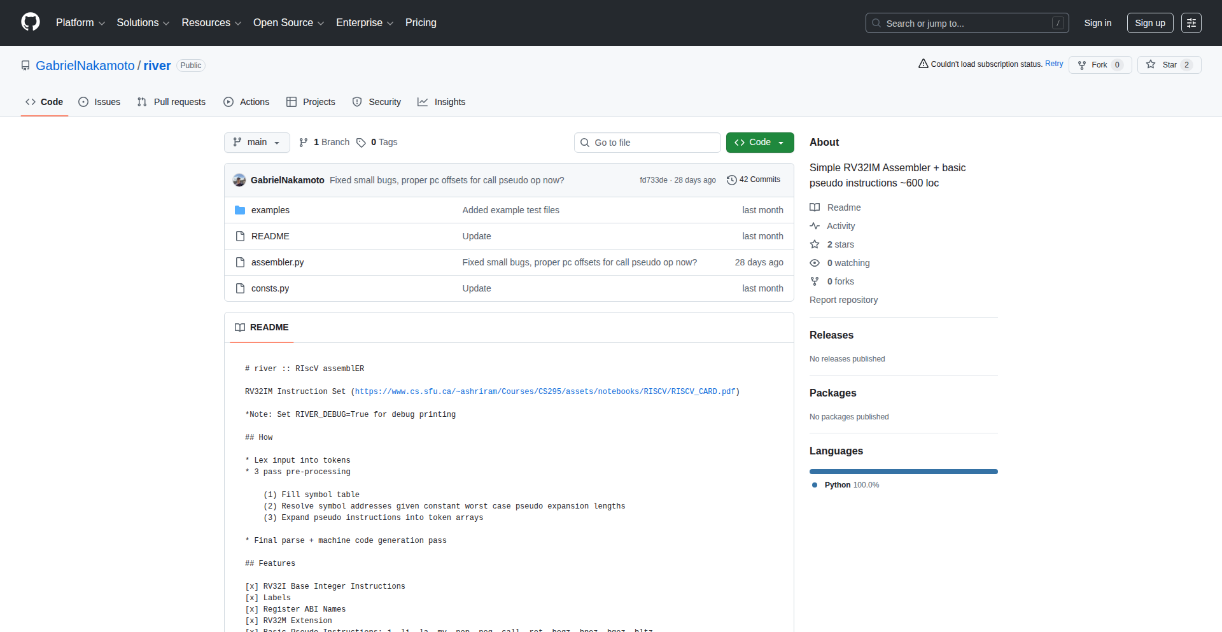This screenshot has width=1222, height=632.
Task: Click the Go to file field
Action: [647, 143]
